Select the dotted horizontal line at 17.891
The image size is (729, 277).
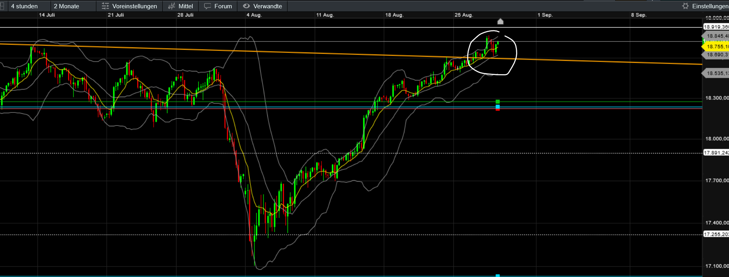point(351,153)
